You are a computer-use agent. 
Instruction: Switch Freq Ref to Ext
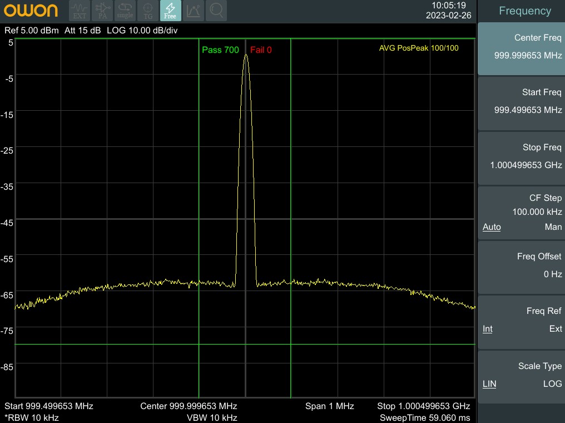pos(555,329)
